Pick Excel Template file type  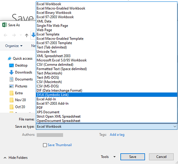[107, 34]
